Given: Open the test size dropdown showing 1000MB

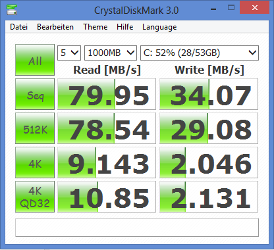Looking at the screenshot, I should (x=111, y=53).
